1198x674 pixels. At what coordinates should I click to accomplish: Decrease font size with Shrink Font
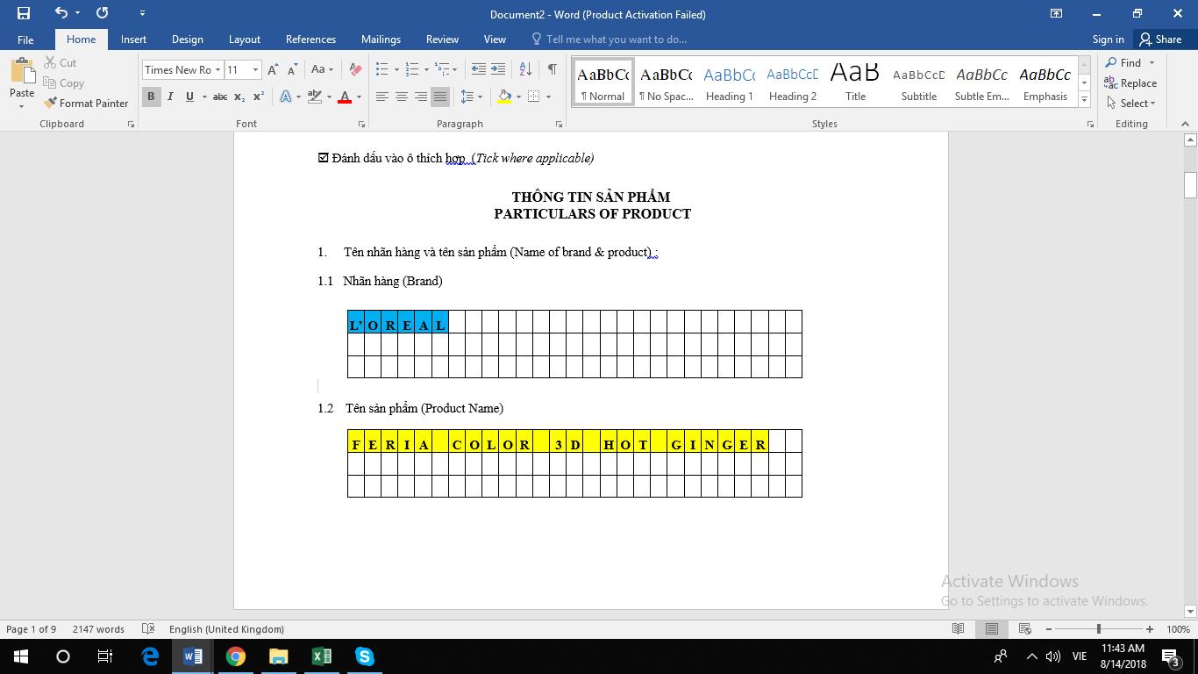[x=292, y=69]
